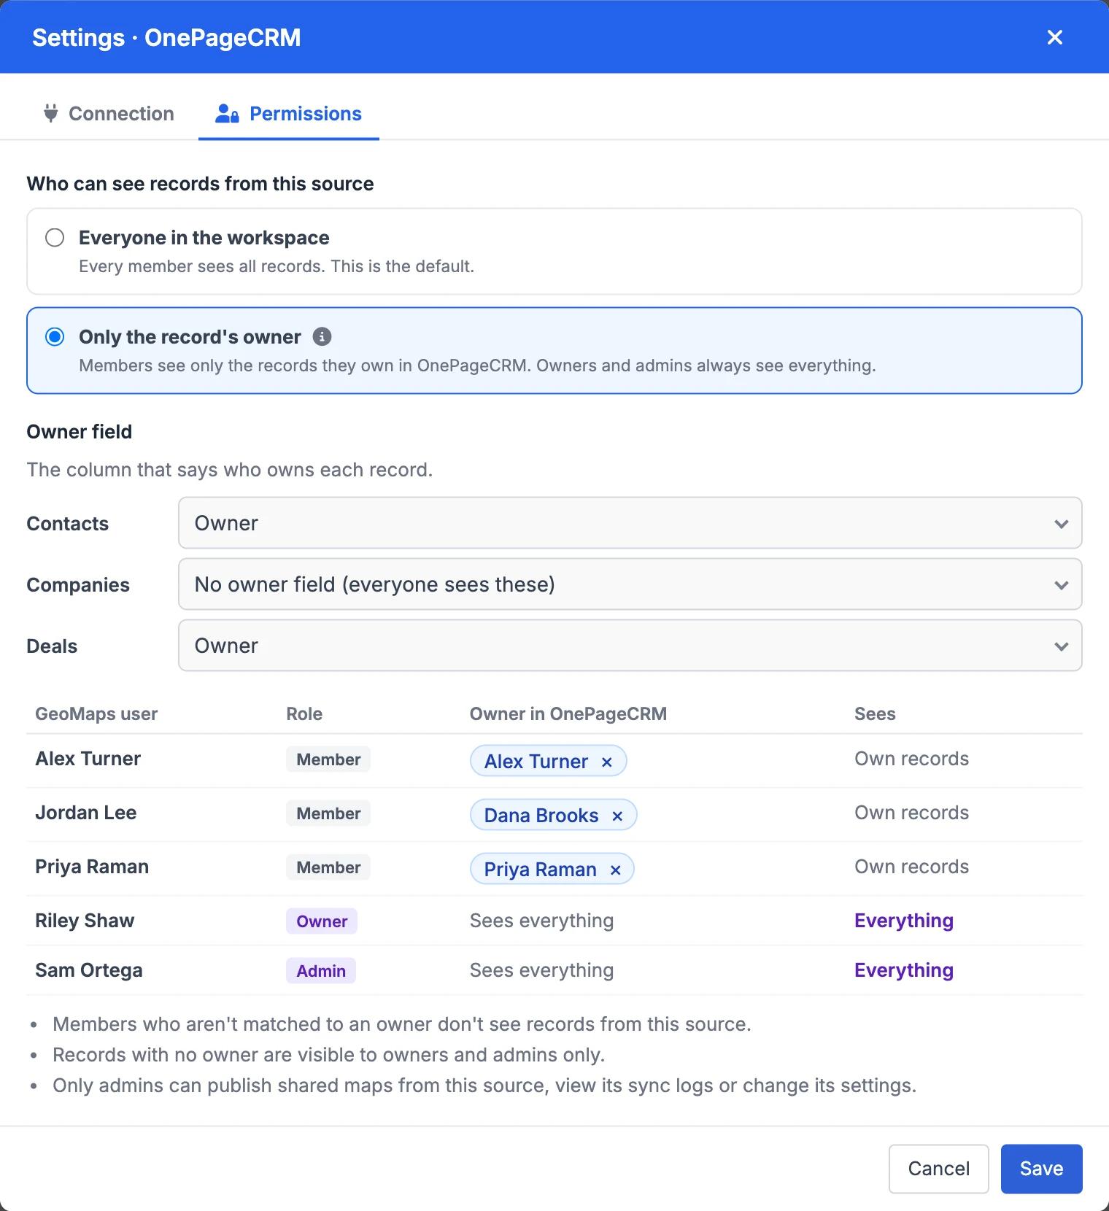Viewport: 1109px width, 1211px height.
Task: Click the Member badge in Jordan Lee's row
Action: click(x=328, y=813)
